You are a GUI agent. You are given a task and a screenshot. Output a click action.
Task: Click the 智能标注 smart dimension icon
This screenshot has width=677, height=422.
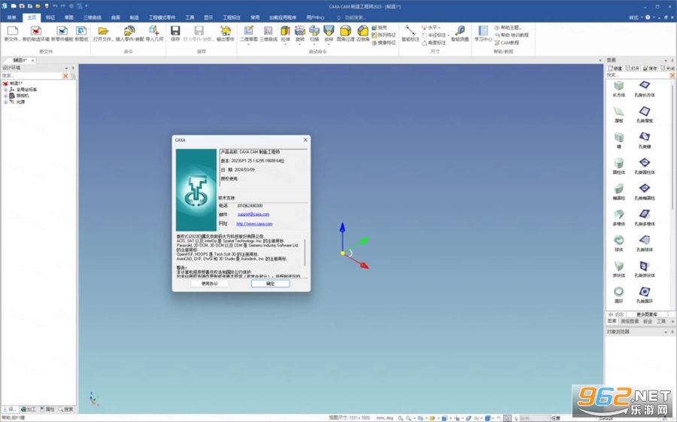click(410, 31)
